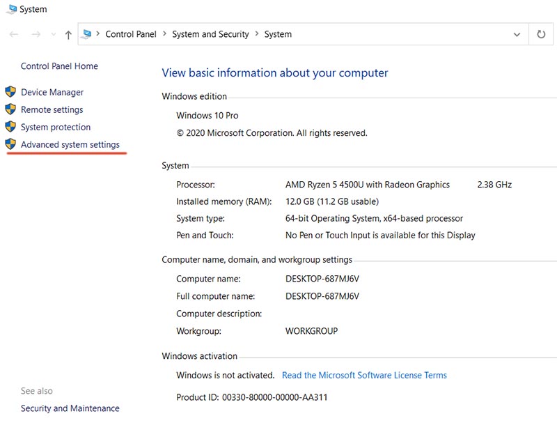Select the Computer name value DESKTOP-687MJ6V
Image resolution: width=557 pixels, height=423 pixels.
[x=322, y=279]
